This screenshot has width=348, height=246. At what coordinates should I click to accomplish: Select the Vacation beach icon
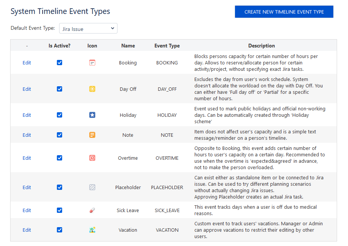92,230
